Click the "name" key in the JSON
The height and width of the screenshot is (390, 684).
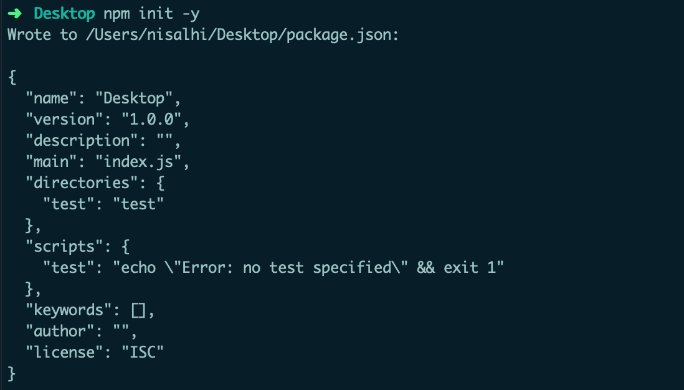[51, 98]
